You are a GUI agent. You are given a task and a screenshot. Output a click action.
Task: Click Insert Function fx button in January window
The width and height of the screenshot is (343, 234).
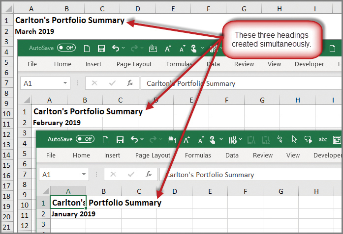(148, 175)
